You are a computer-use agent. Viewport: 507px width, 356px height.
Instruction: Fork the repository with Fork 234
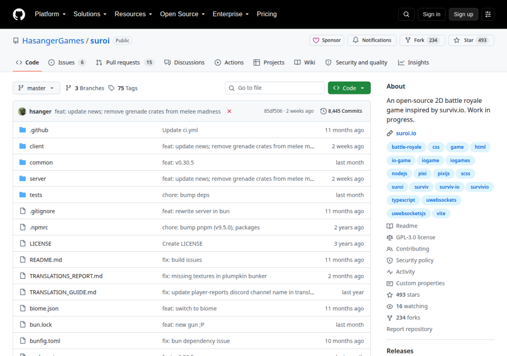[x=422, y=41]
